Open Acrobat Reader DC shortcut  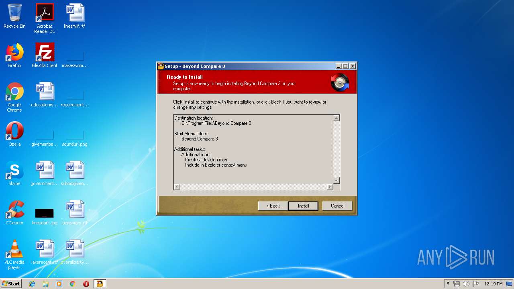pyautogui.click(x=45, y=18)
